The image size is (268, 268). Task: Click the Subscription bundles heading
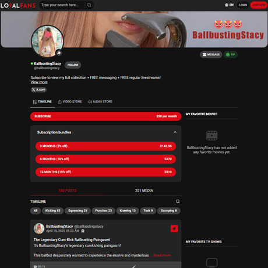click(54, 132)
